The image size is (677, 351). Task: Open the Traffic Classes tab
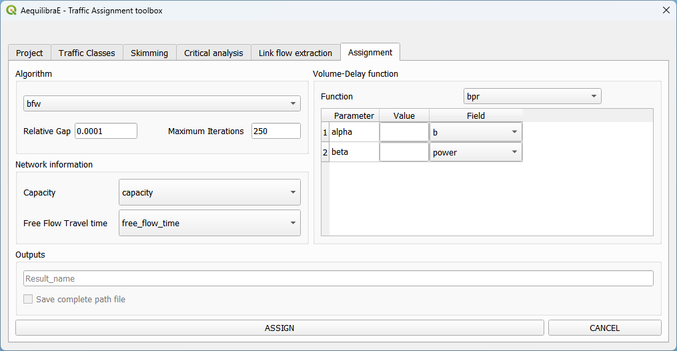click(x=87, y=53)
